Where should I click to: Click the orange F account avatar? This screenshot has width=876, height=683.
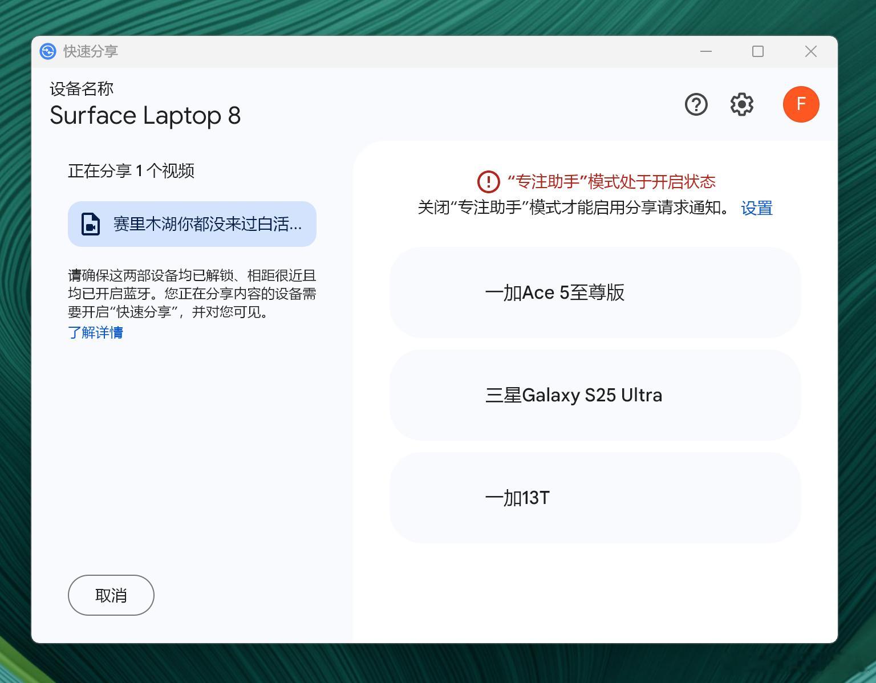[x=801, y=104]
